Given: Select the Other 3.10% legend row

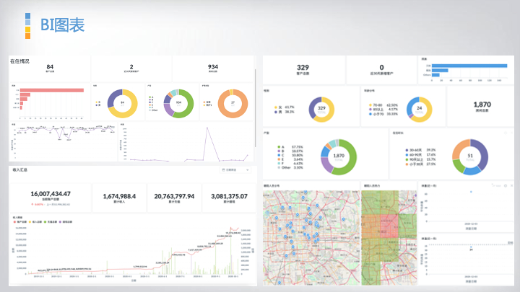Looking at the screenshot, I should pos(290,167).
